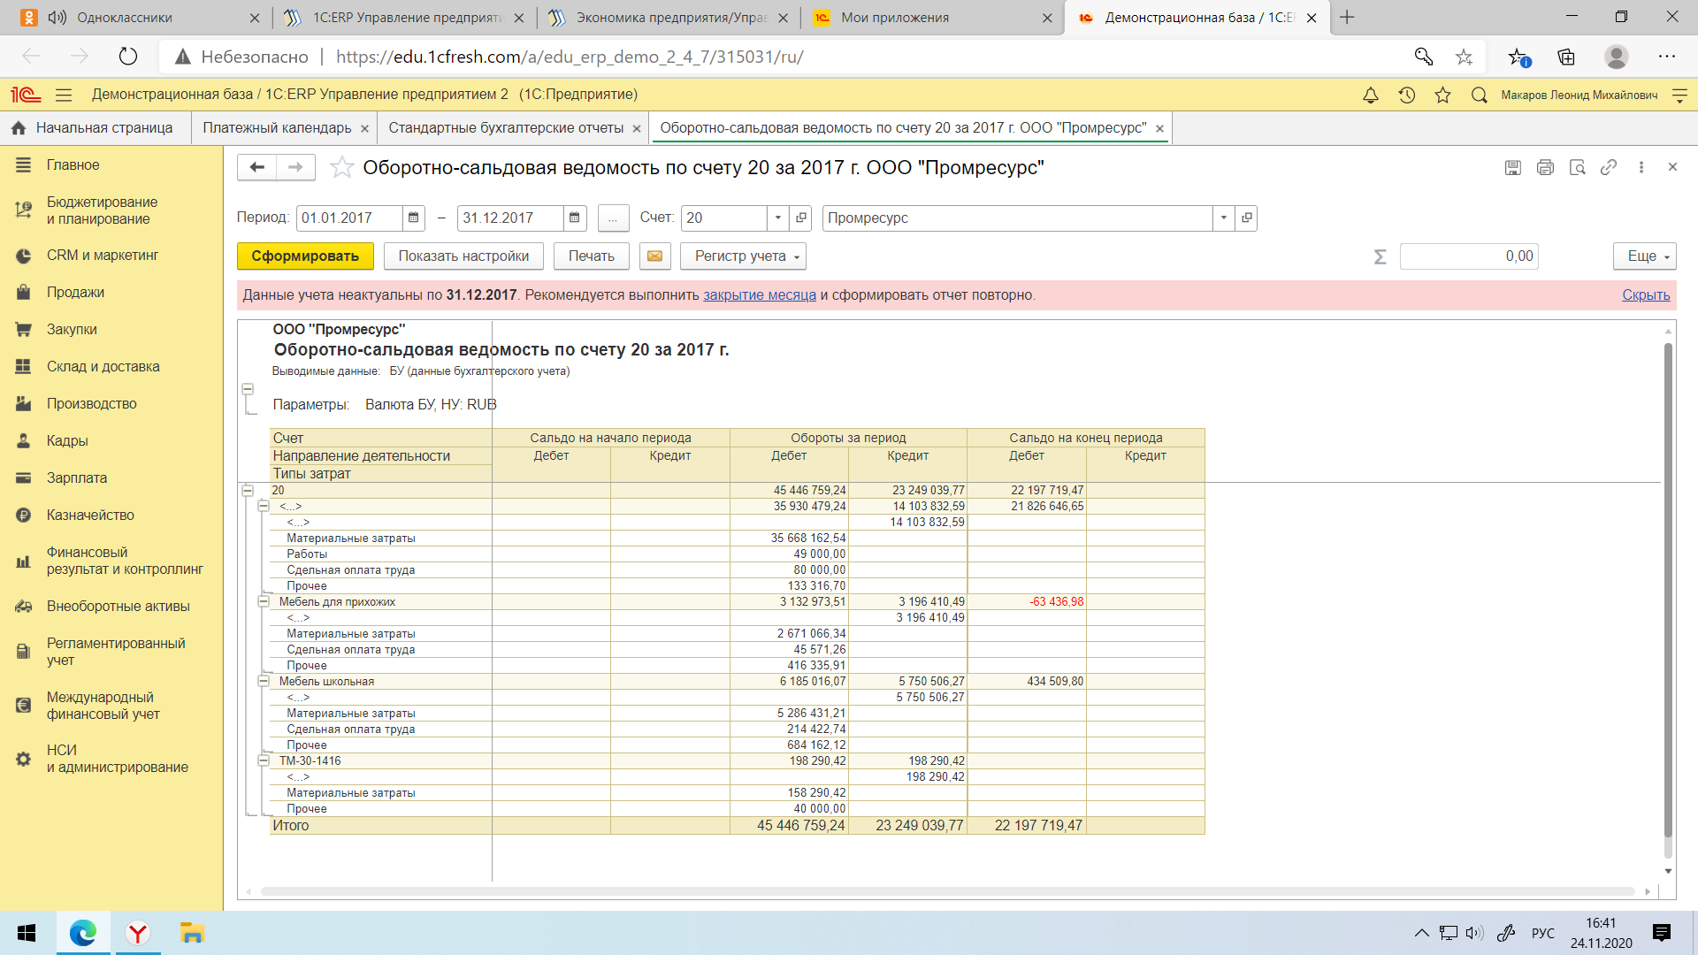Switch to Платежный календарь tab
Screen dimensions: 1698x955
(277, 128)
